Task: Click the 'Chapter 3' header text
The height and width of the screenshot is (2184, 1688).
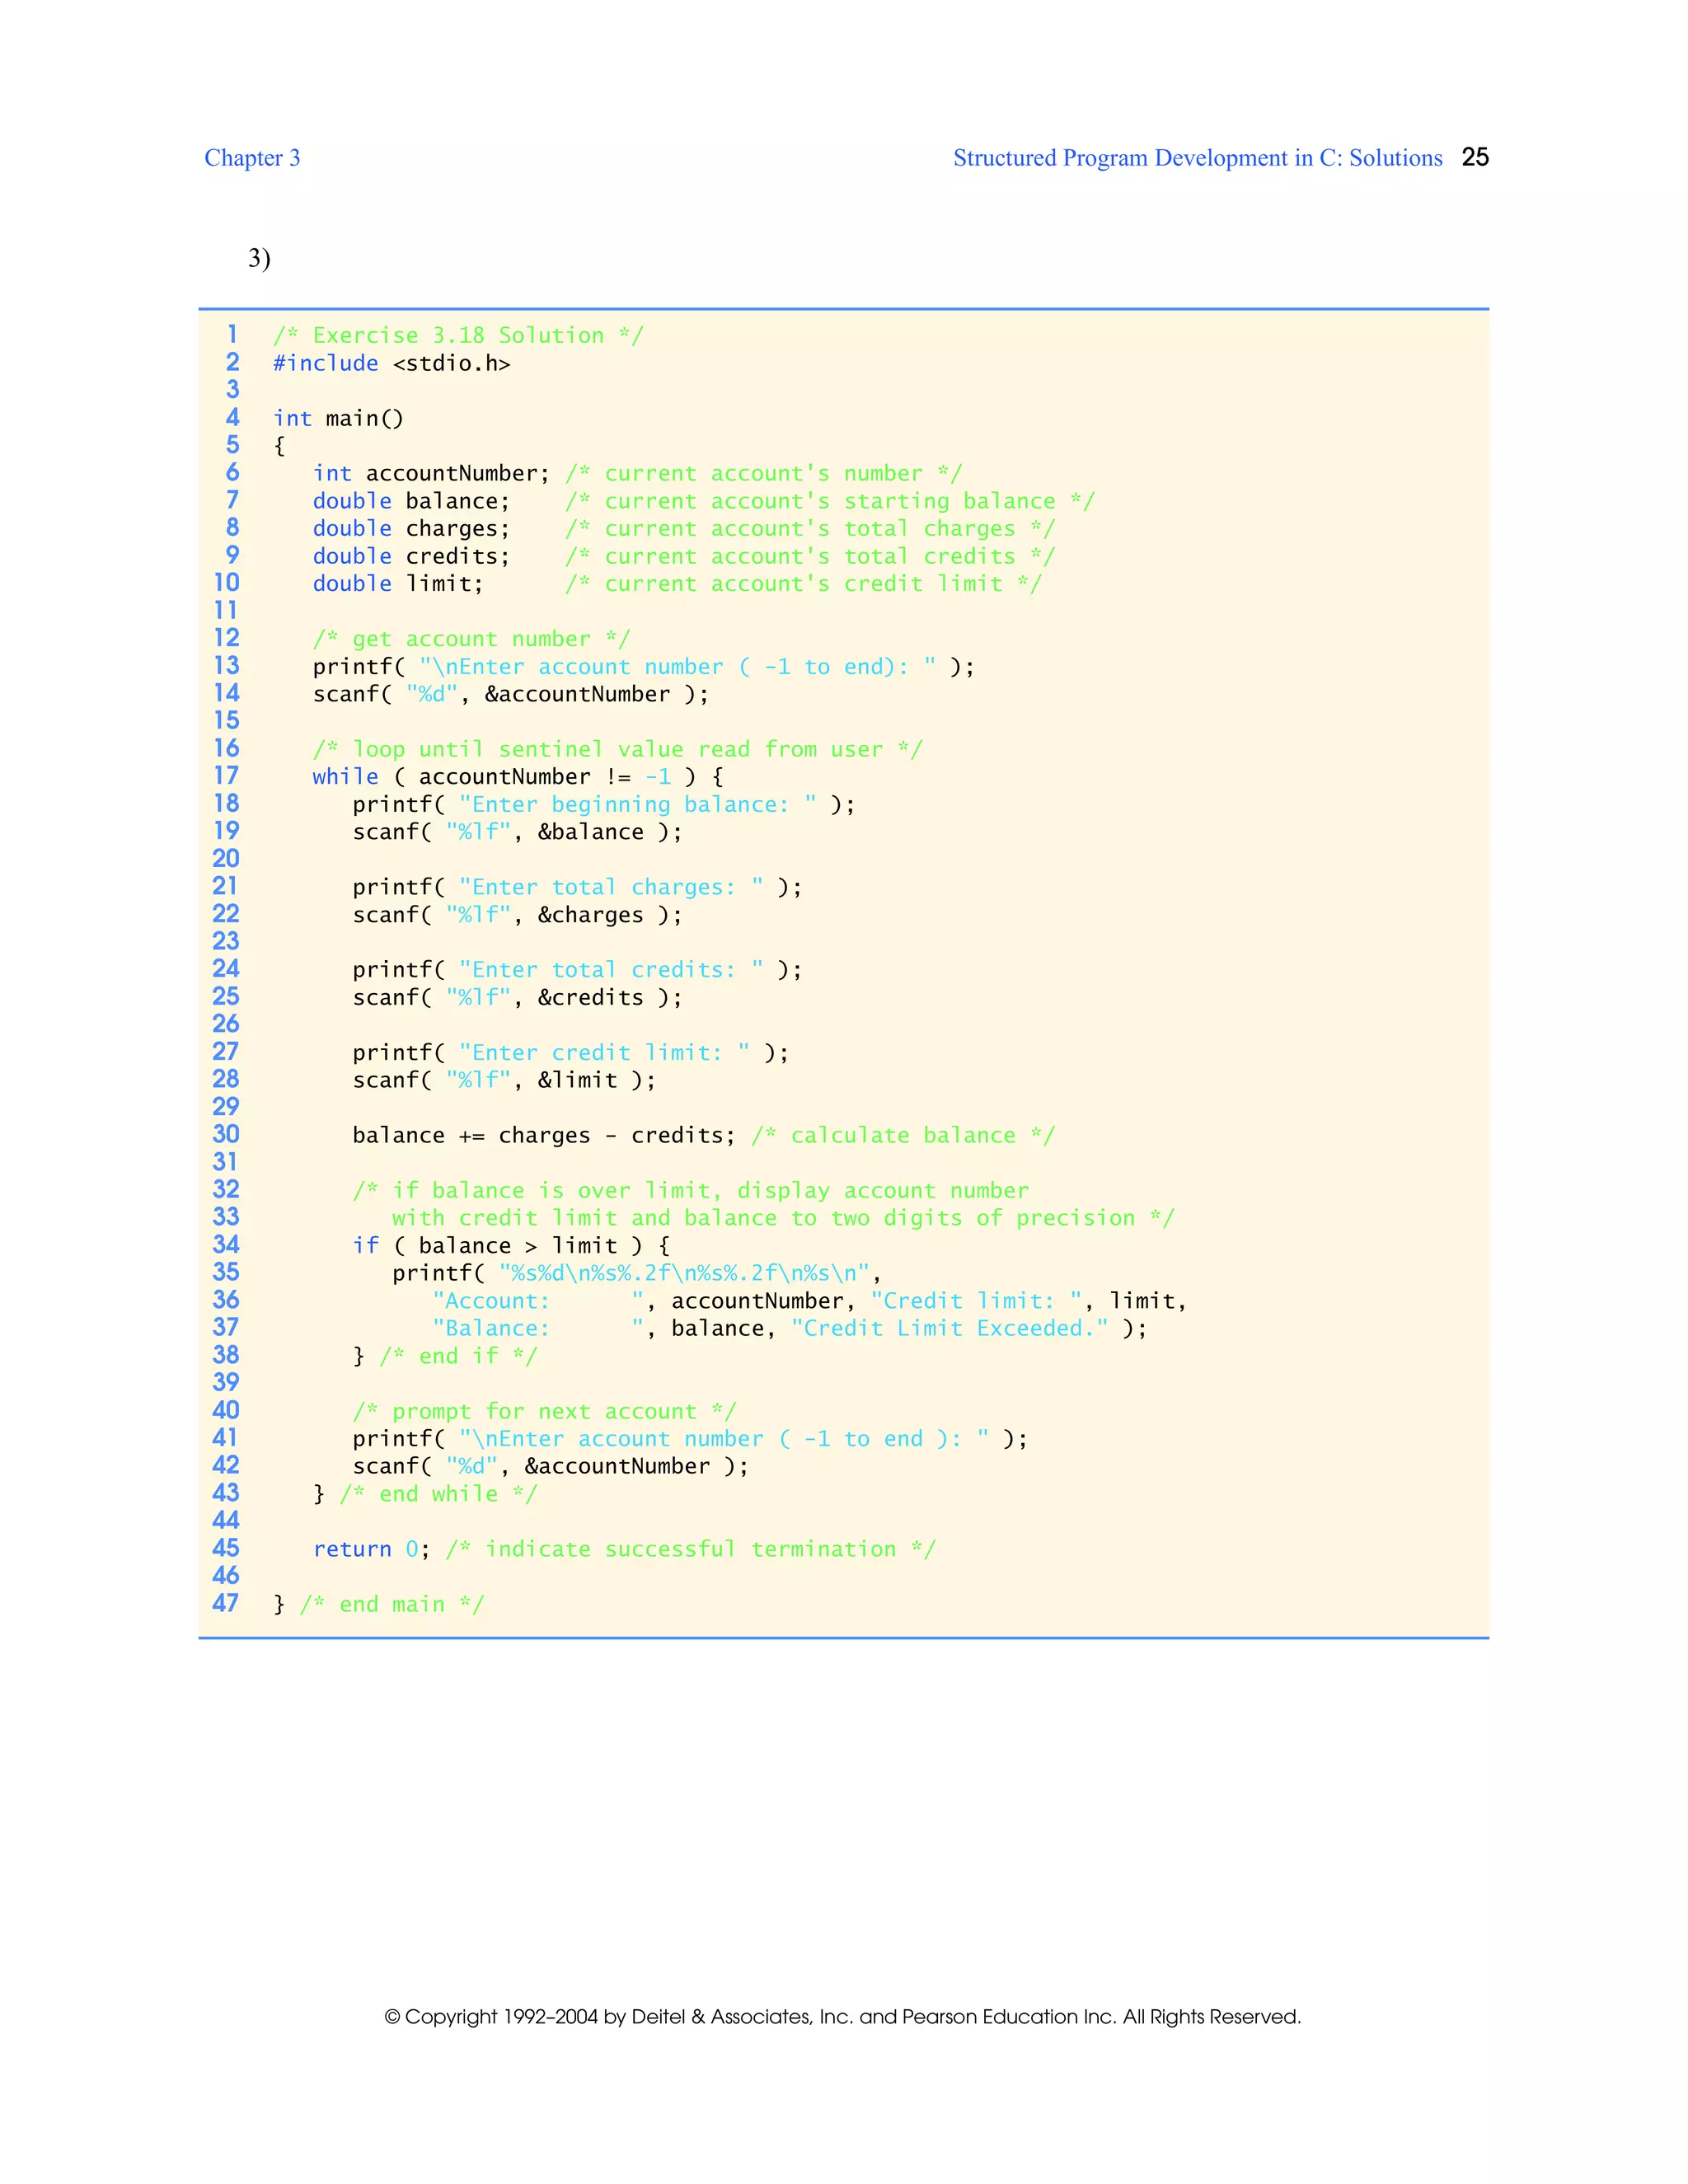Action: point(252,158)
